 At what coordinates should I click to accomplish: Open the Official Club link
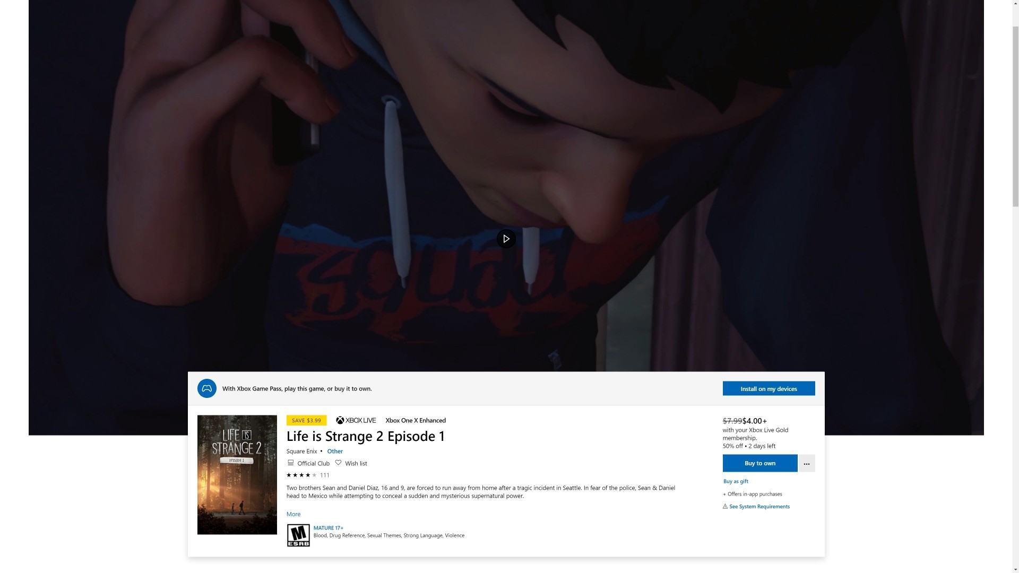(313, 463)
